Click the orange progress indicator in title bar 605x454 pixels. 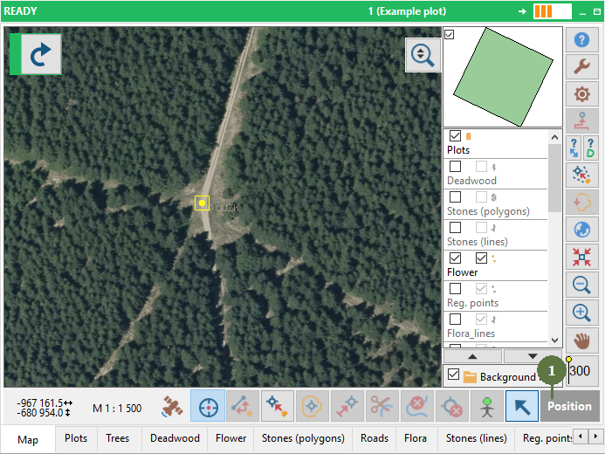pyautogui.click(x=552, y=11)
